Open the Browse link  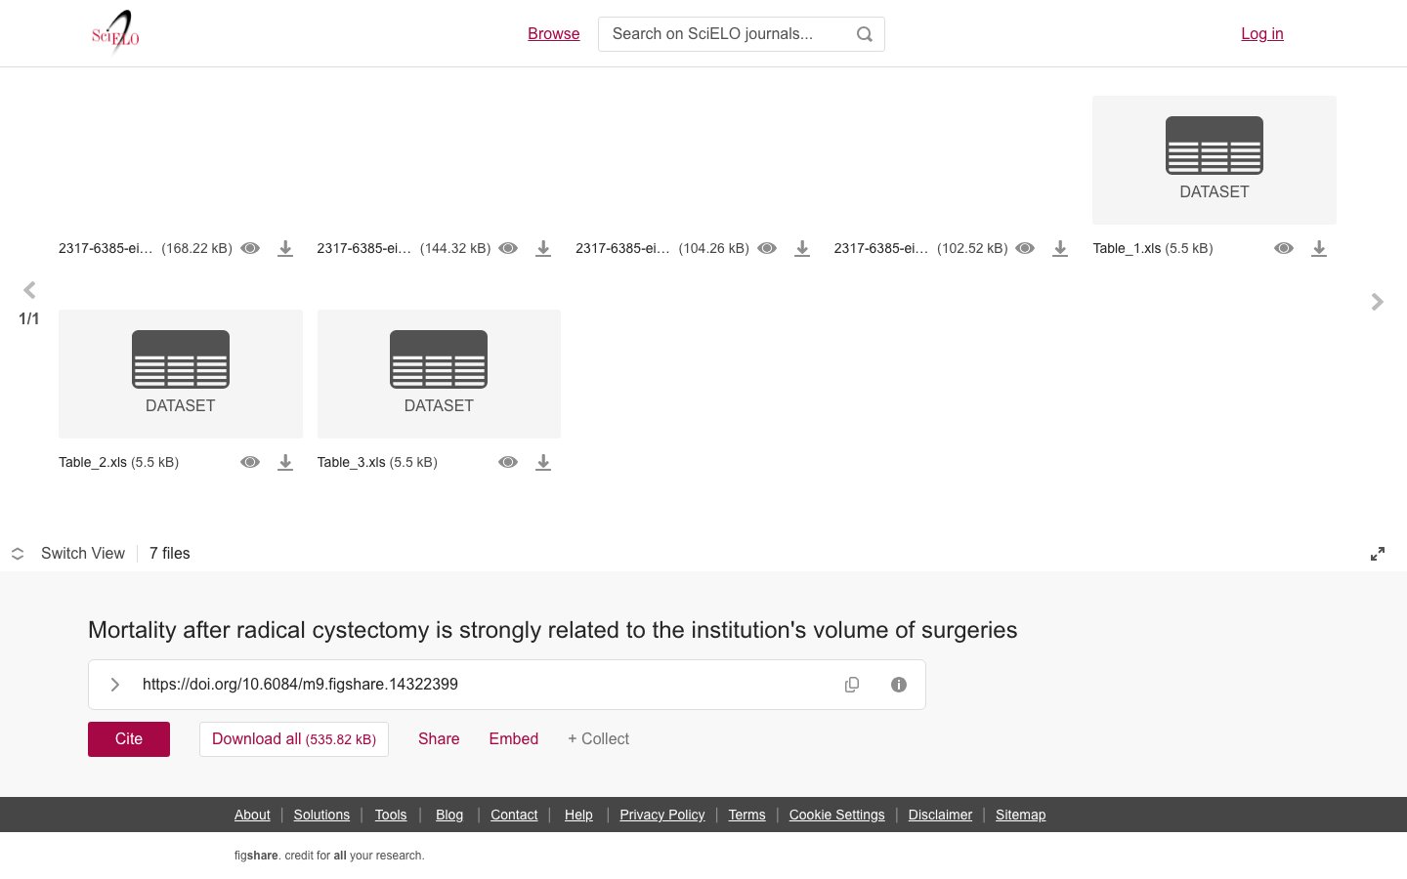(554, 34)
